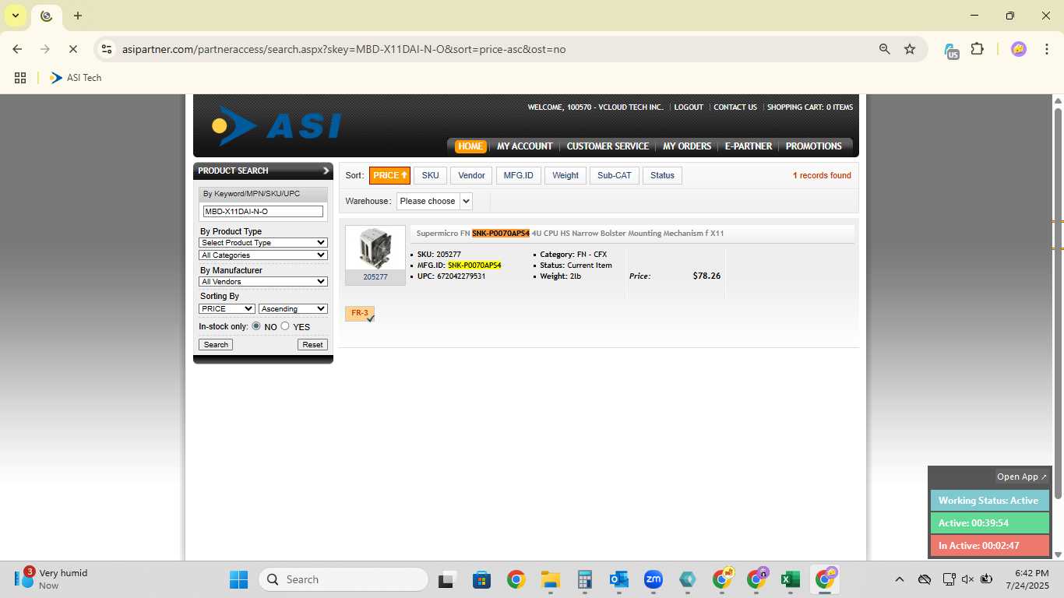Click the keyword search input field
Image resolution: width=1064 pixels, height=598 pixels.
pyautogui.click(x=263, y=211)
